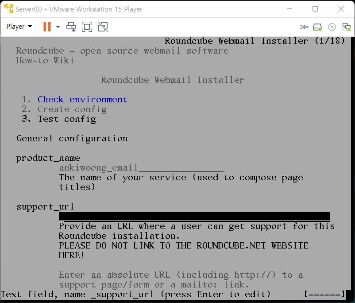Click the status progress indicator bracket
This screenshot has width=355, height=303.
coord(324,294)
